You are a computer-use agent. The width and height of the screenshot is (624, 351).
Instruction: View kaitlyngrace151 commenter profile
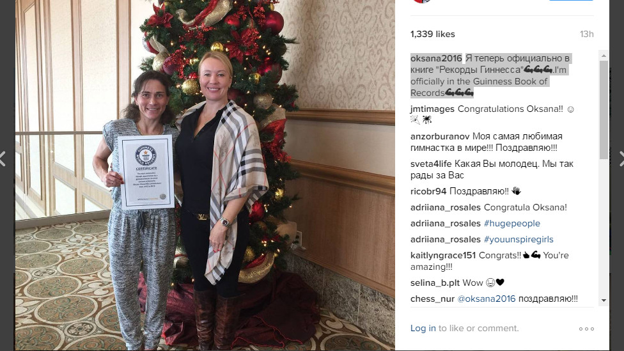443,256
